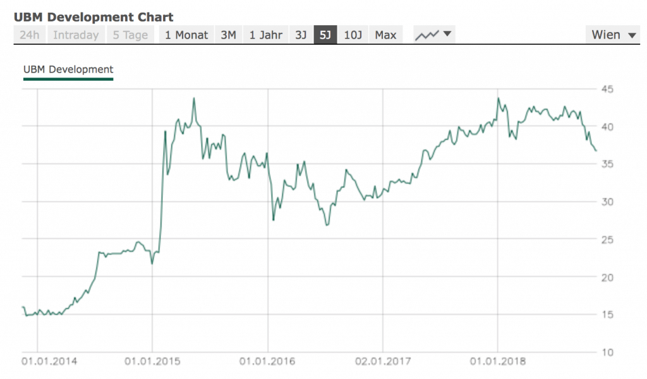Click the line chart type icon
Image resolution: width=647 pixels, height=379 pixels.
[x=427, y=35]
